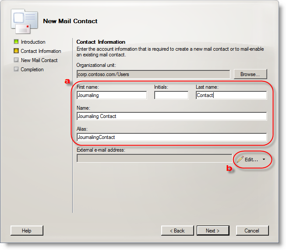Click the New Mail Contact wizard icon
This screenshot has width=286, height=250.
click(x=25, y=21)
